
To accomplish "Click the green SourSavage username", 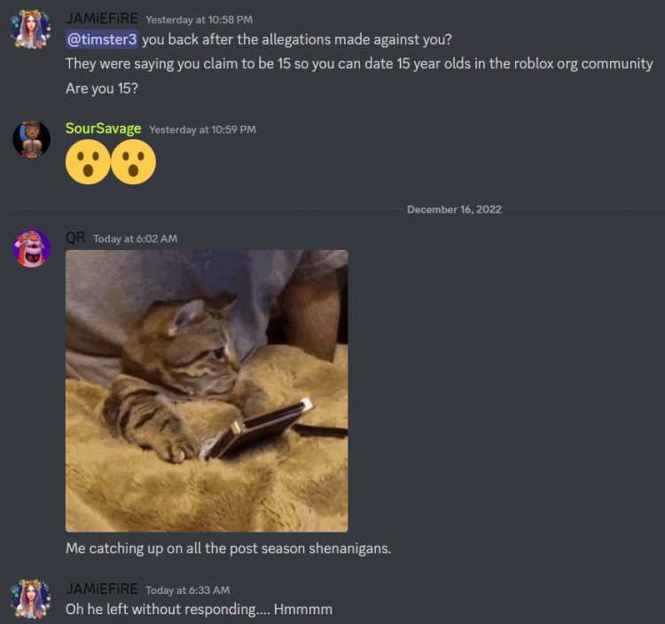I will pos(103,129).
